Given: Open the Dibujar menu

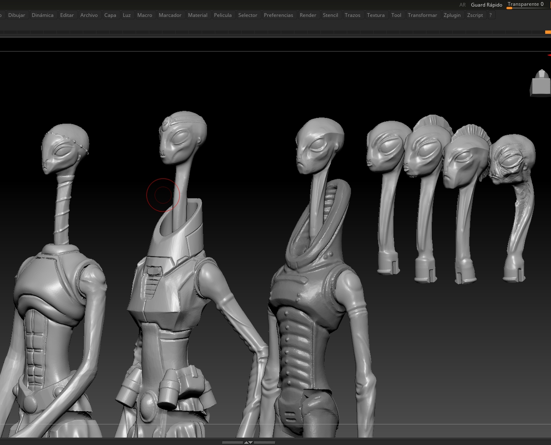Looking at the screenshot, I should click(16, 15).
